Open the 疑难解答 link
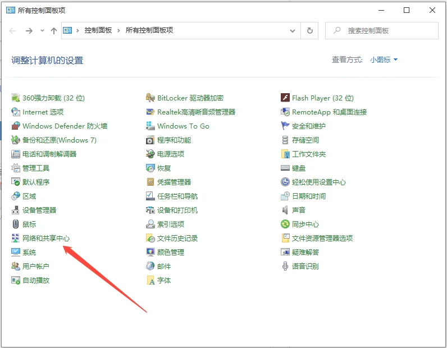Viewport: 447px width, 348px height. pos(305,252)
